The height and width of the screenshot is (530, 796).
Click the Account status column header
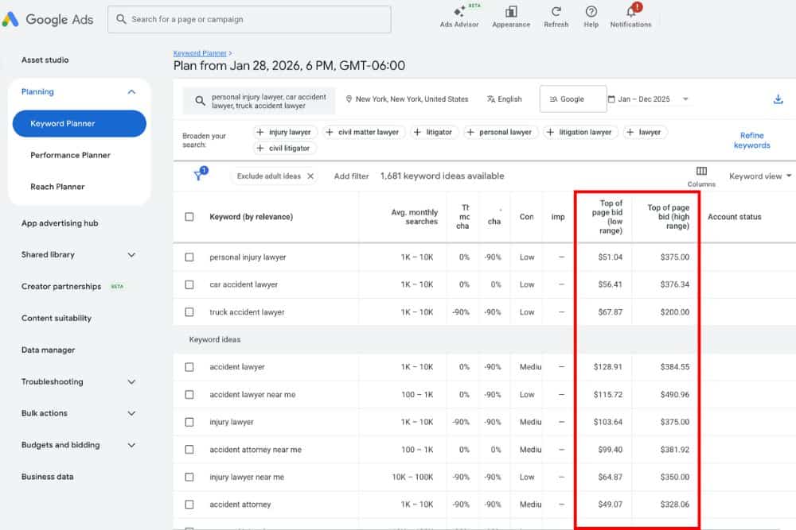pos(734,217)
